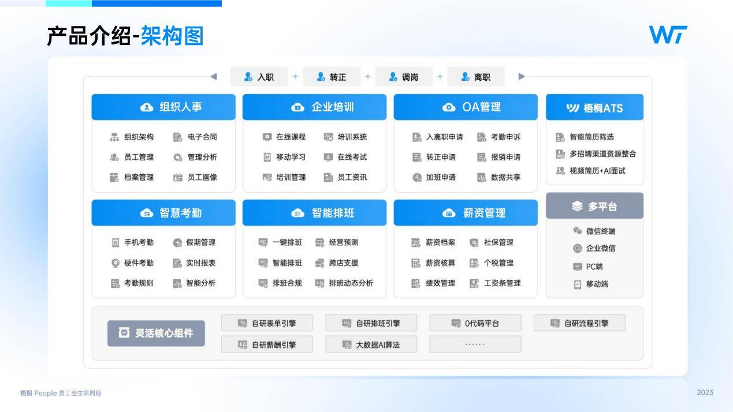Screen dimensions: 733x412
Task: Click the 入离职申请 icon
Action: (417, 137)
